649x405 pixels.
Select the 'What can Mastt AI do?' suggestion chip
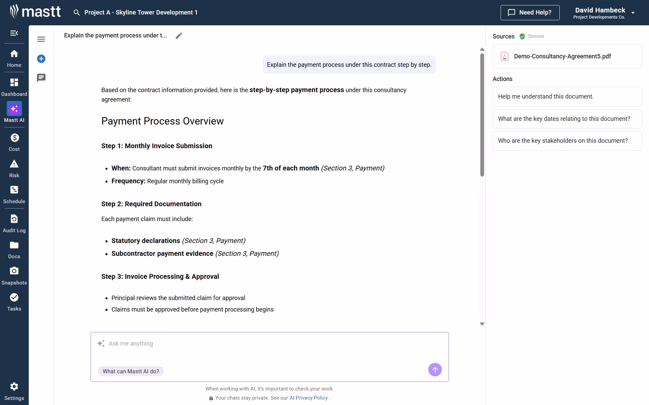click(x=130, y=371)
